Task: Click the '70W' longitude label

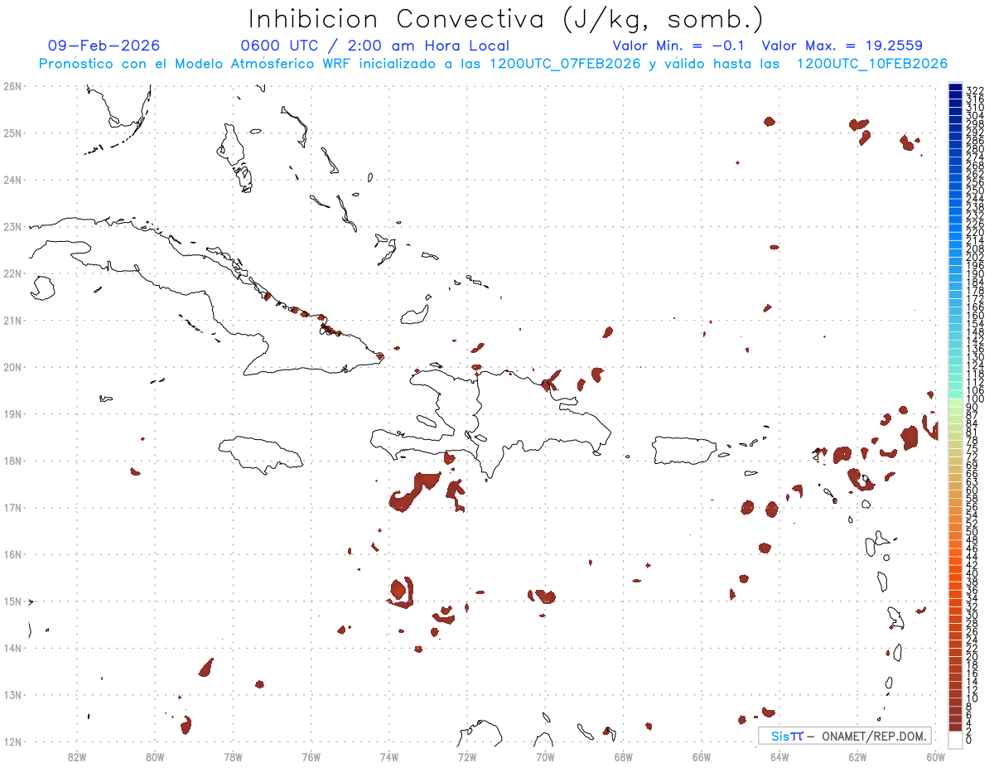Action: 545,756
